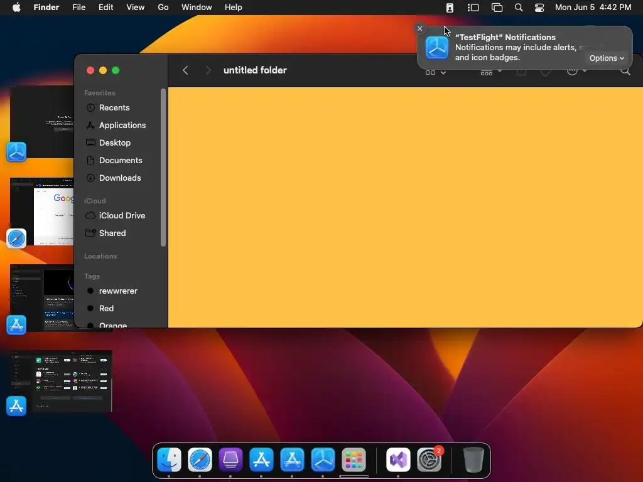
Task: Click the Tags section header
Action: pyautogui.click(x=92, y=276)
